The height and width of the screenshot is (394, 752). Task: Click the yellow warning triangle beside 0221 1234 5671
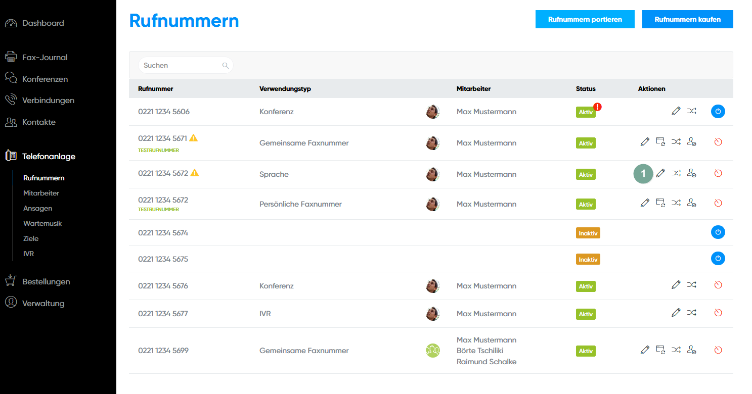coord(193,138)
